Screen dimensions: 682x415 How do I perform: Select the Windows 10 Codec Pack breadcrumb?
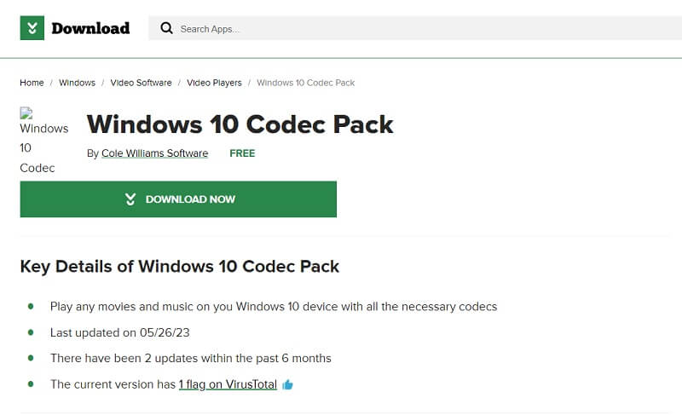tap(306, 83)
